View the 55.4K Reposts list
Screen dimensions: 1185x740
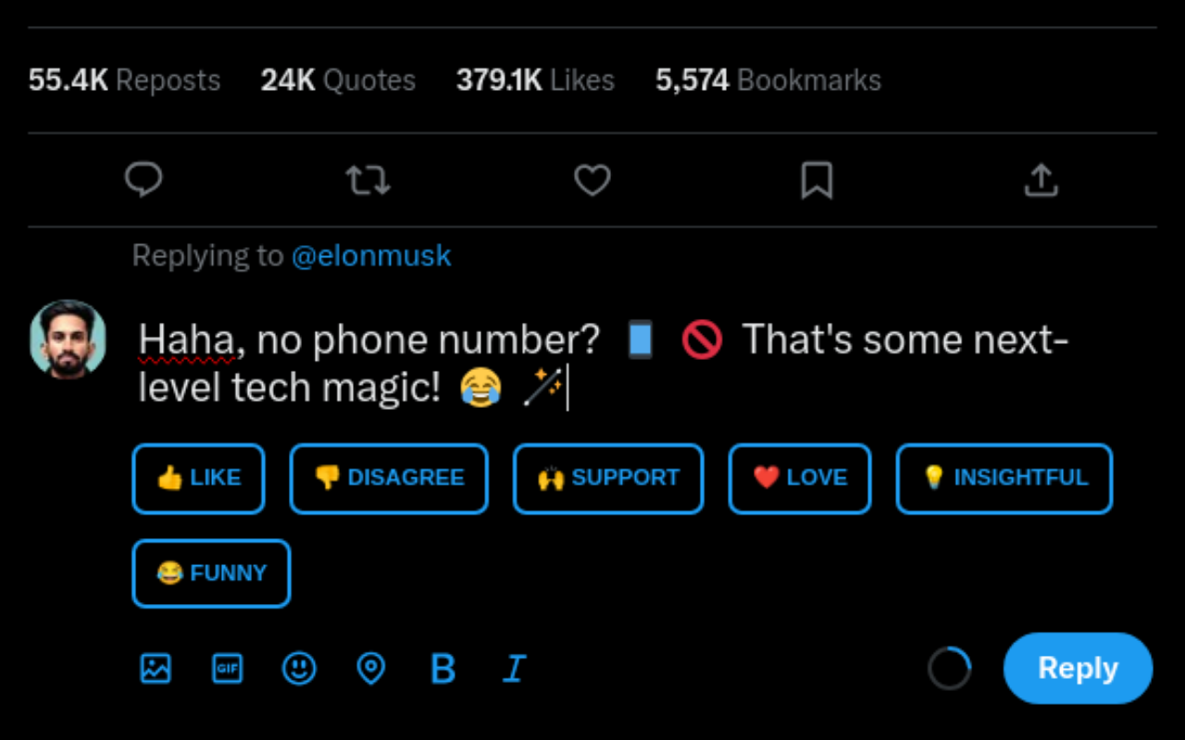tap(123, 80)
